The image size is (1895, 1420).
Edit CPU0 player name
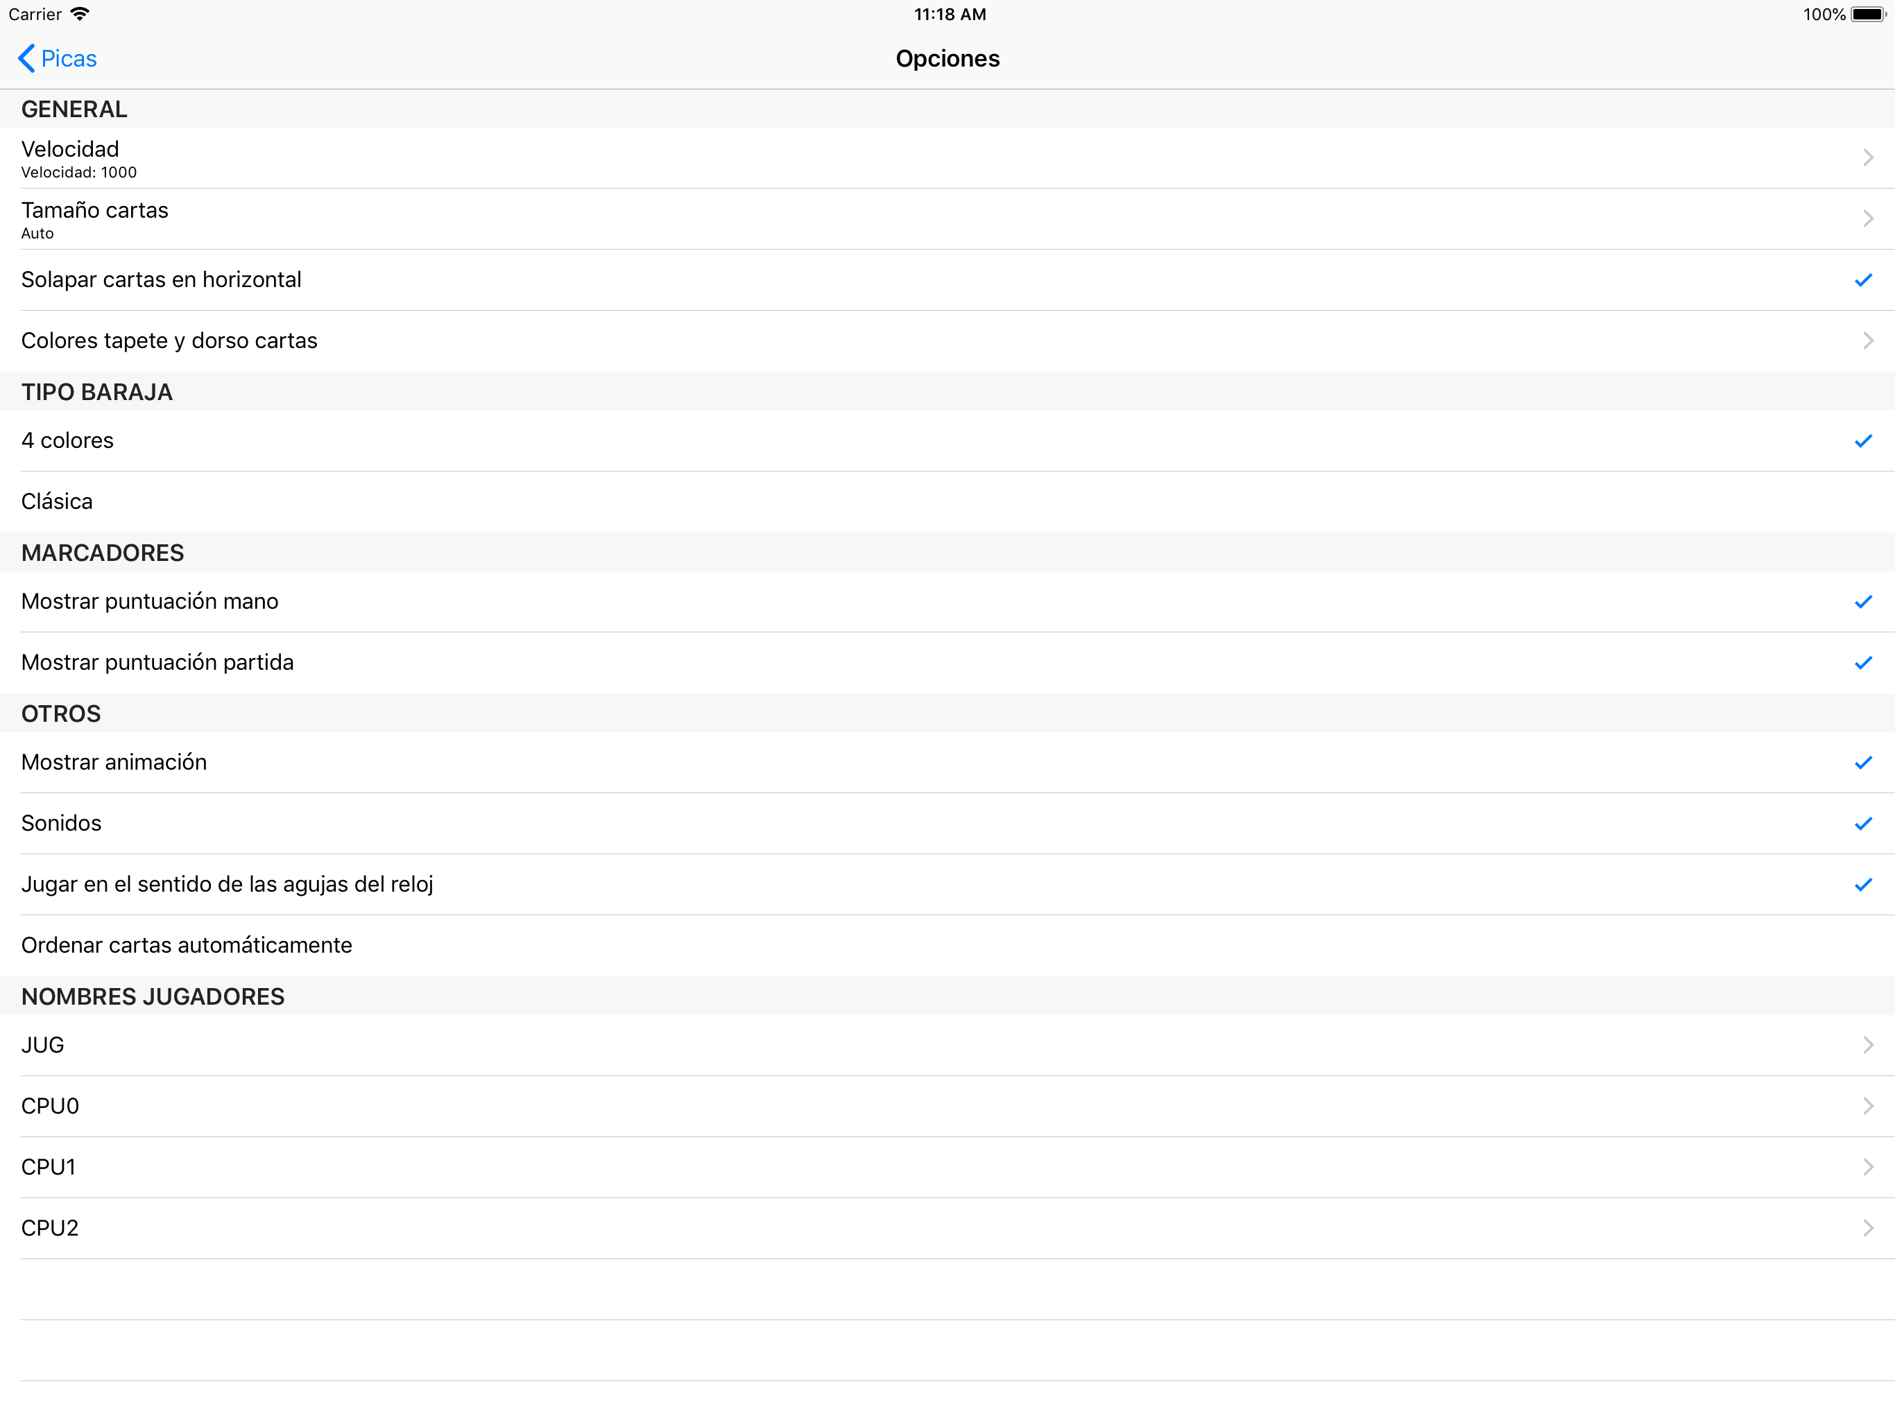947,1107
